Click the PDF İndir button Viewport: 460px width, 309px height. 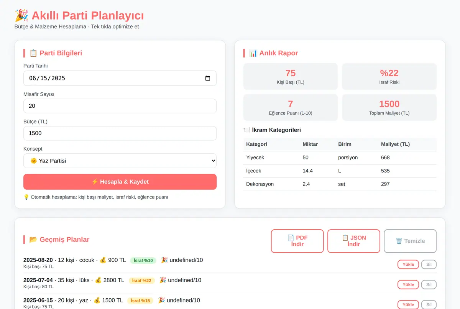pyautogui.click(x=297, y=241)
